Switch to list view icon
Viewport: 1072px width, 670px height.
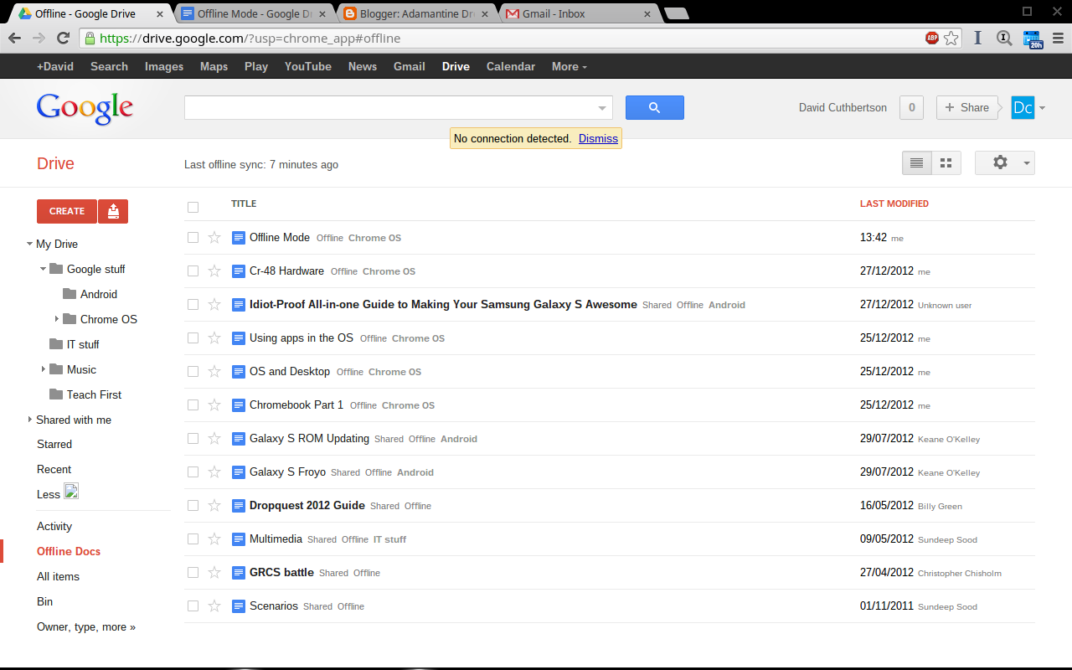pos(916,163)
